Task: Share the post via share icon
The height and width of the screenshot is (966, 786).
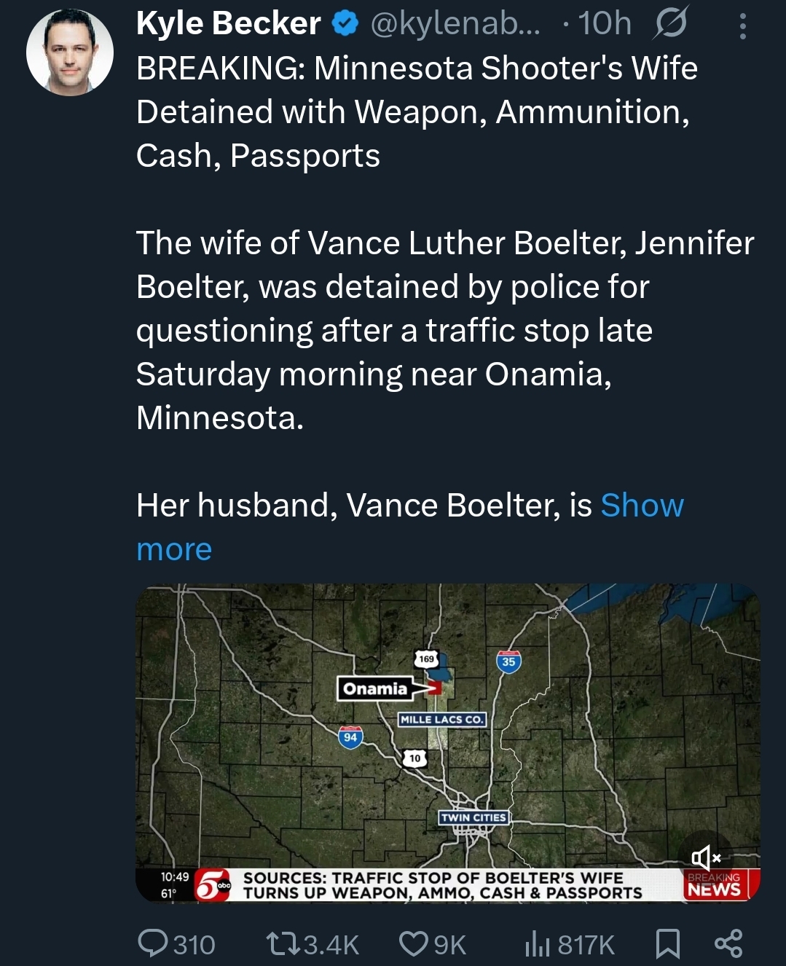Action: (x=728, y=943)
